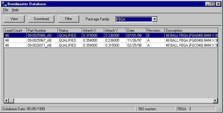Click the Date column header
The image size is (223, 113).
pyautogui.click(x=136, y=31)
